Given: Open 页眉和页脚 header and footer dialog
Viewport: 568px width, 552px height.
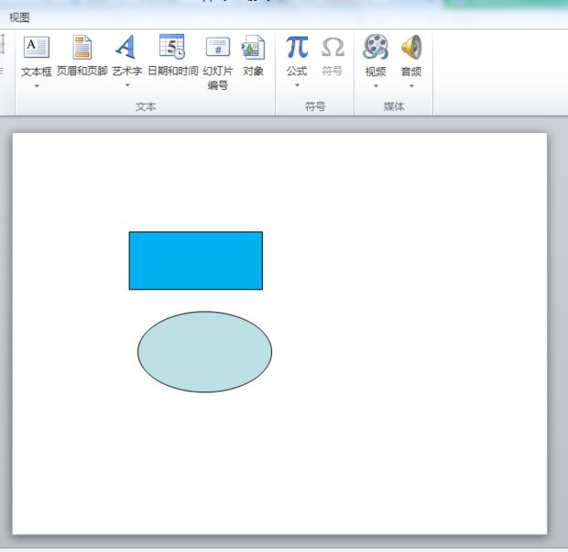Looking at the screenshot, I should click(x=82, y=47).
